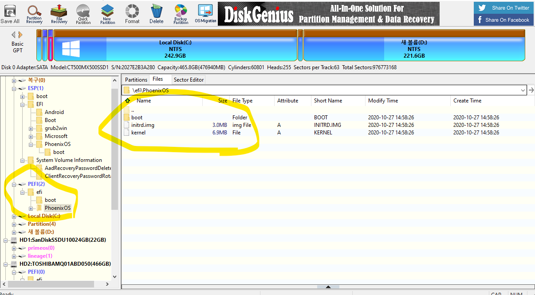Collapse the System Volume Information node
The height and width of the screenshot is (295, 535).
click(22, 160)
